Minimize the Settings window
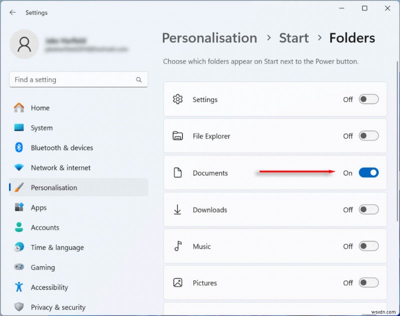This screenshot has height=316, width=400. [341, 8]
